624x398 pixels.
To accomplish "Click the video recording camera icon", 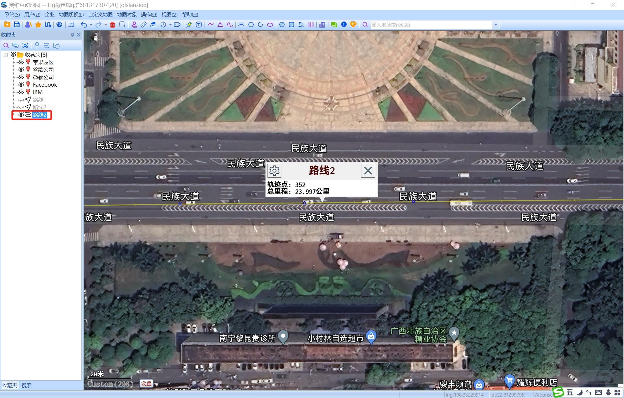I will pyautogui.click(x=177, y=25).
